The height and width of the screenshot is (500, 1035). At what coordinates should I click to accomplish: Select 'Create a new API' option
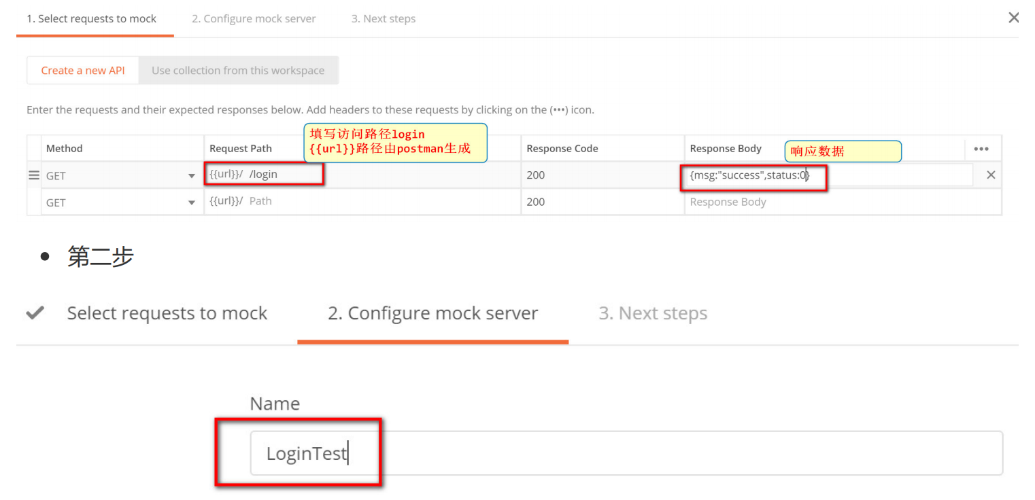click(x=83, y=71)
